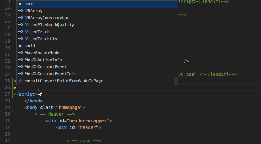Pick the 'void' keyword suggestion
261x144 pixels.
tap(97, 46)
